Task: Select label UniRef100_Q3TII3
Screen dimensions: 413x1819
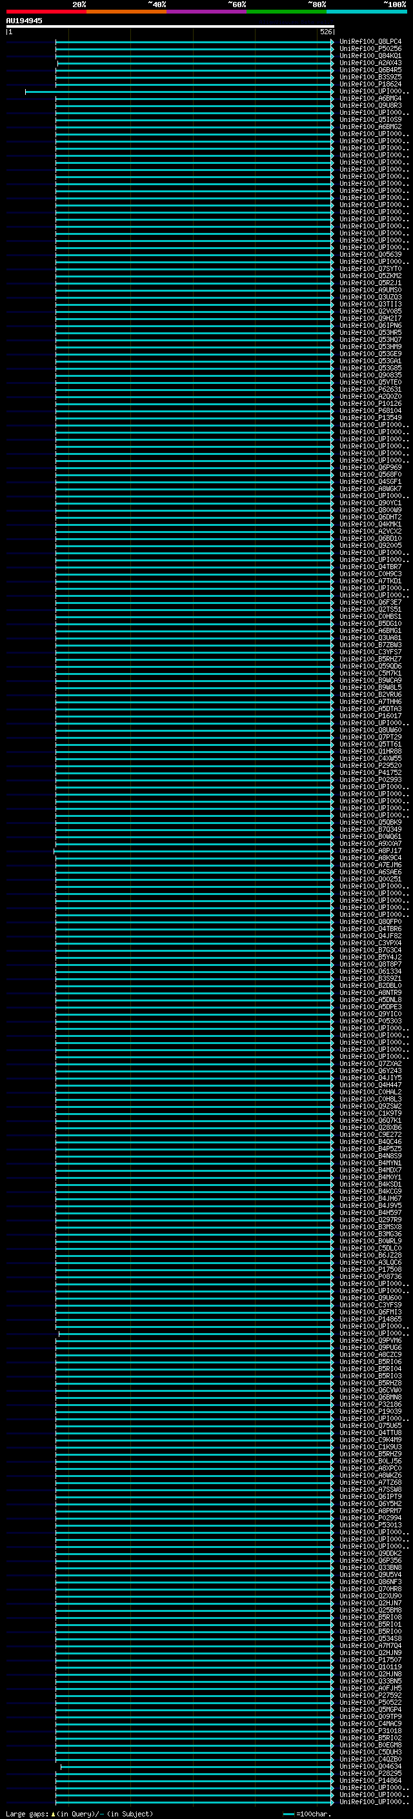Action: [370, 305]
